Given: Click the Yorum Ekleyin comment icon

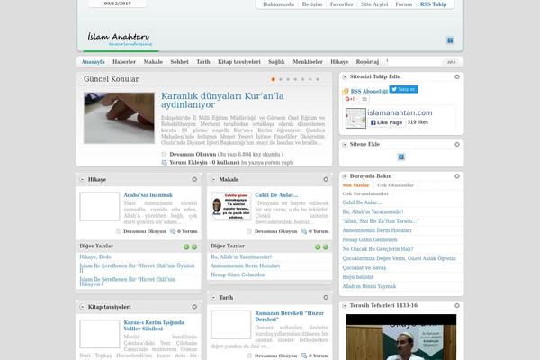Looking at the screenshot, I should tap(165, 163).
